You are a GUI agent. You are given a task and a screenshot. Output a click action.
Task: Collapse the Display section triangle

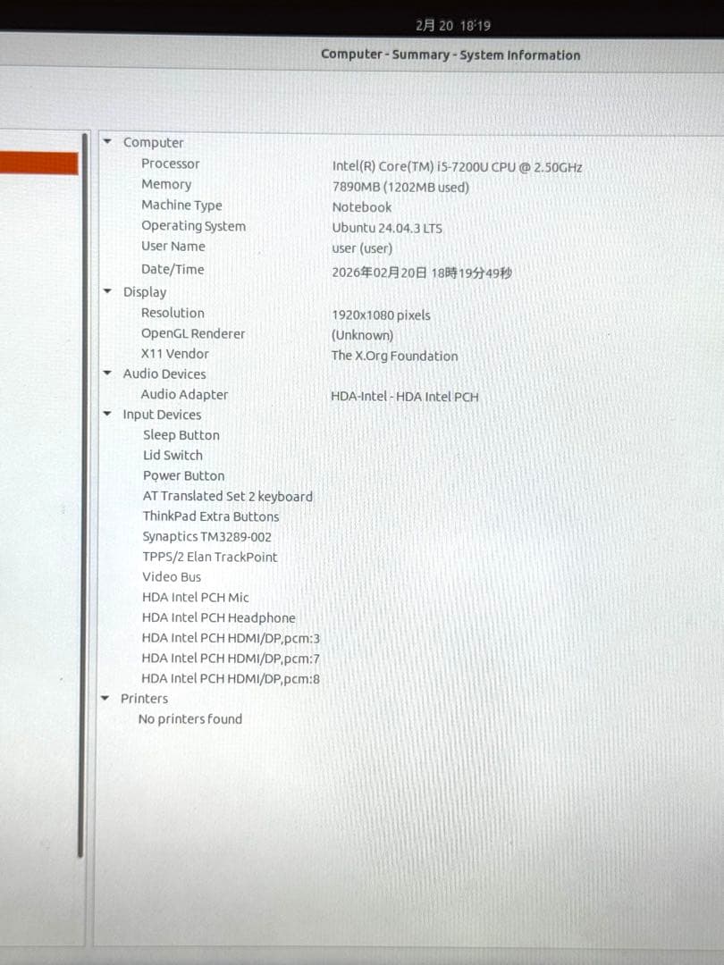point(107,292)
